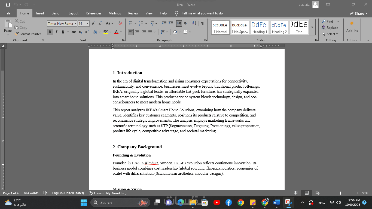The image size is (372, 209).
Task: Open the Review tab
Action: 133,13
